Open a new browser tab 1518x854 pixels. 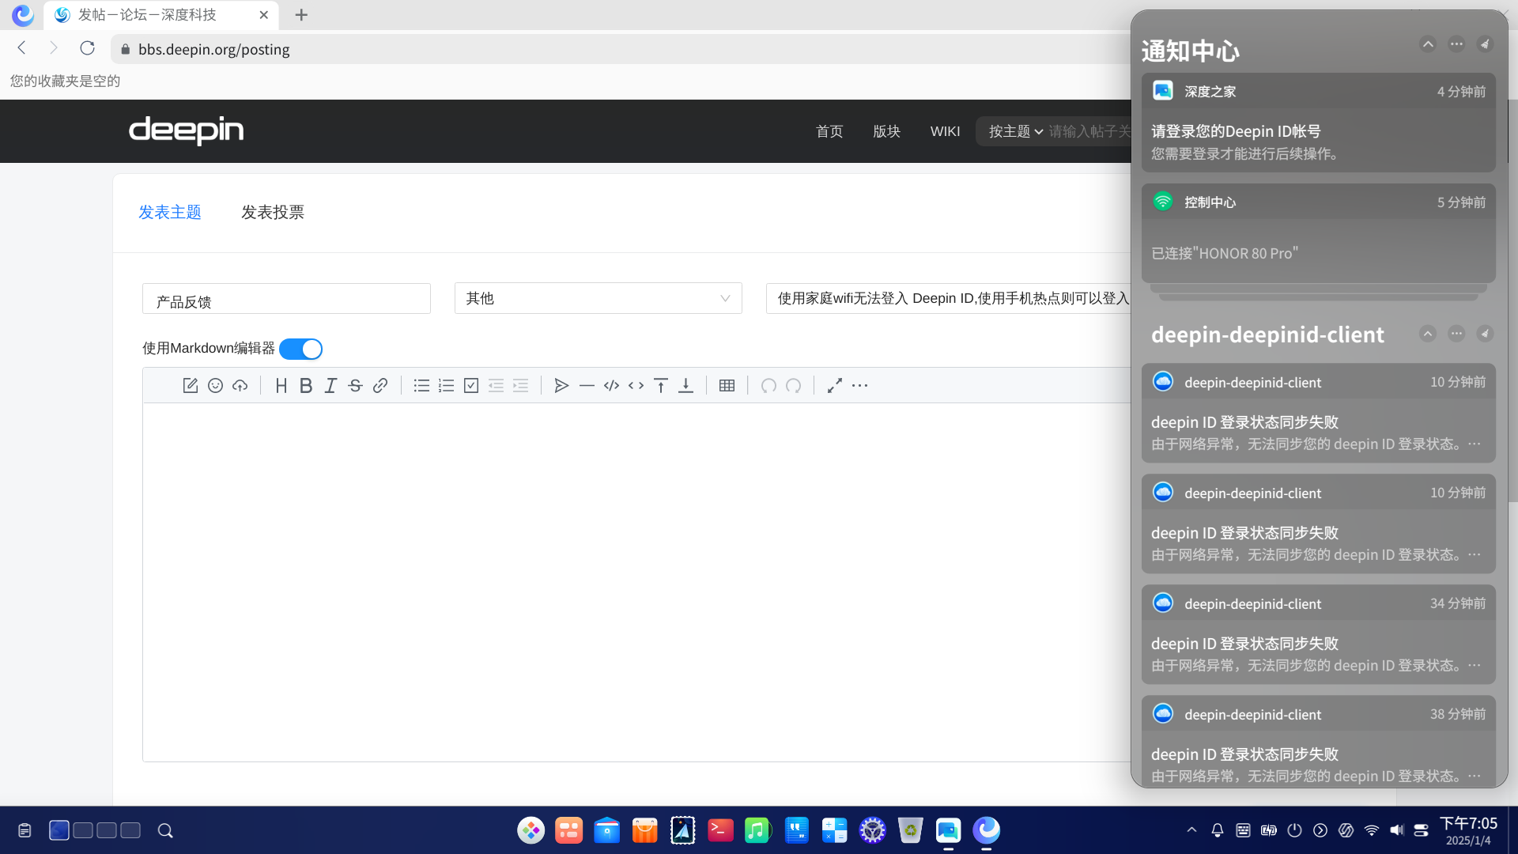[x=301, y=15]
